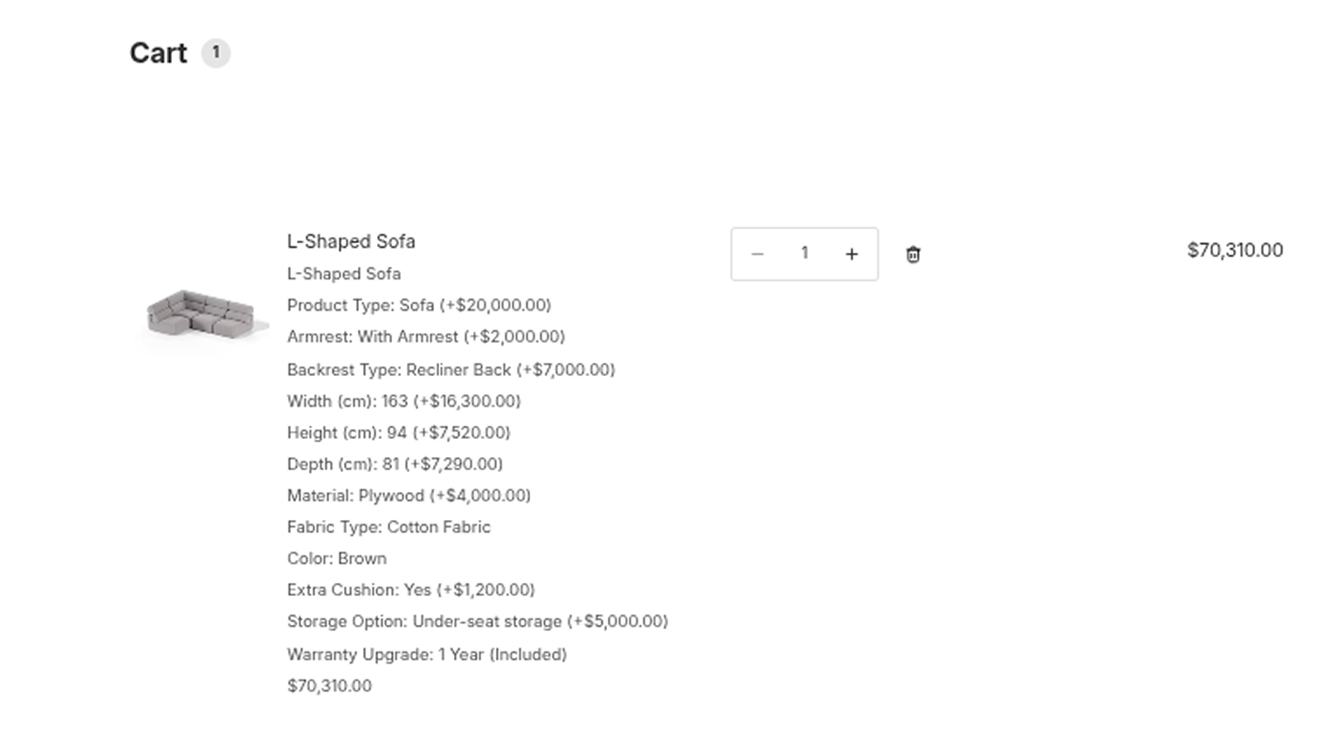Click the $70,310.00 line total at right
The height and width of the screenshot is (744, 1323).
(x=1235, y=250)
